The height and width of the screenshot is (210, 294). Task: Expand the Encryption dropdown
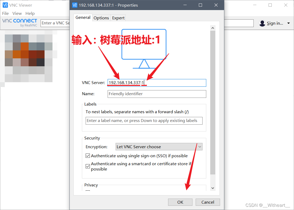(159, 147)
